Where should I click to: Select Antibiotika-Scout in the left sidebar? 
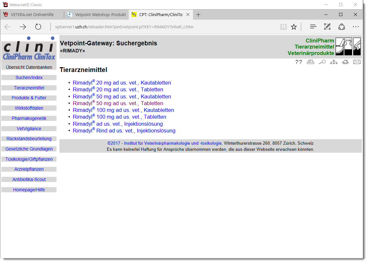pyautogui.click(x=29, y=180)
